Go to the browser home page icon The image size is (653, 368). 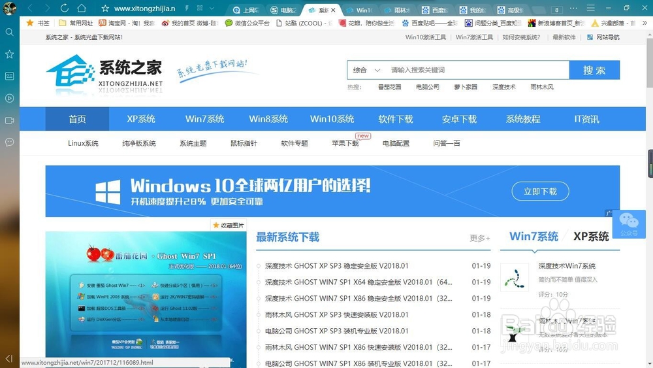82,8
